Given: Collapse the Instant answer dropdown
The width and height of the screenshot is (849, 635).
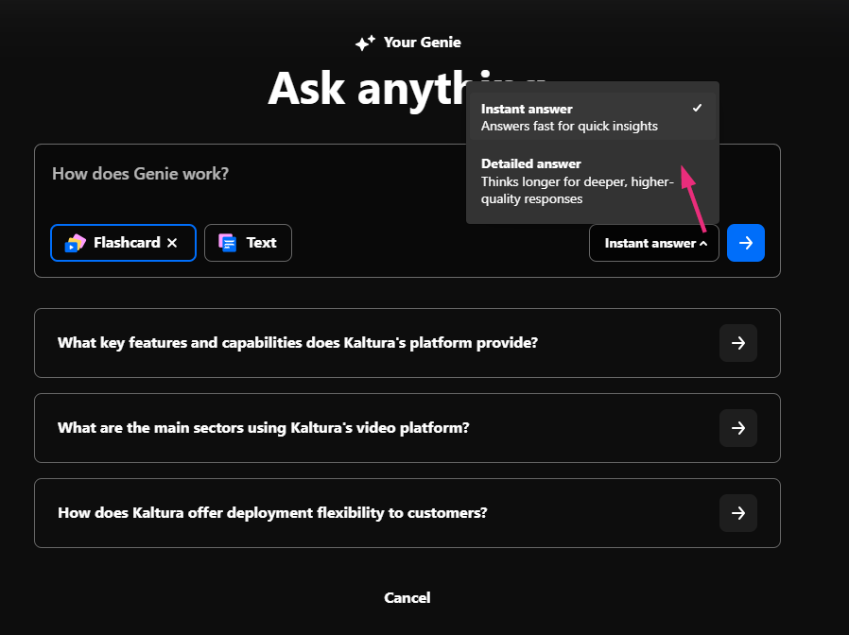Looking at the screenshot, I should [x=654, y=243].
